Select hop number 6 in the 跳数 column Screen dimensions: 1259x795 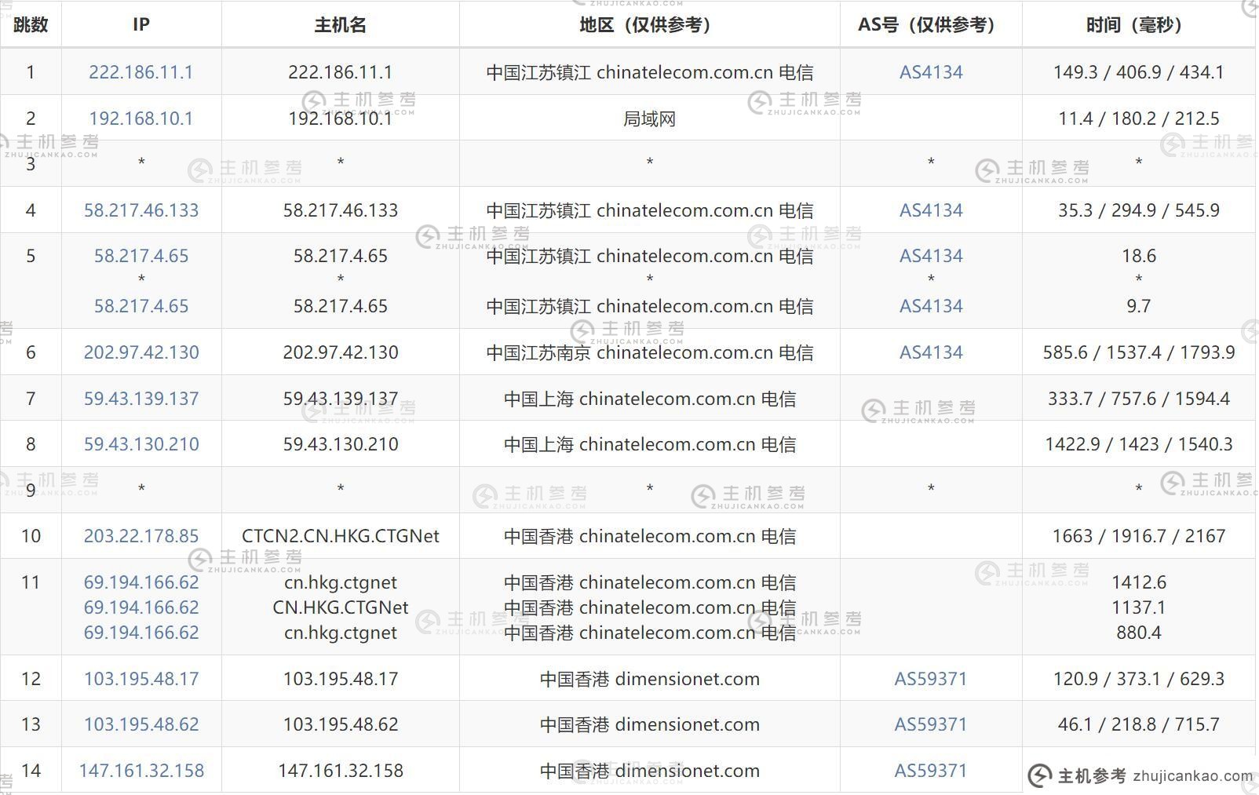tap(31, 352)
